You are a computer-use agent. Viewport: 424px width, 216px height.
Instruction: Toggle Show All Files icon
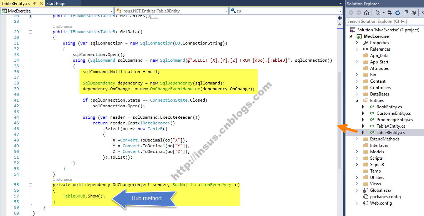(x=413, y=12)
